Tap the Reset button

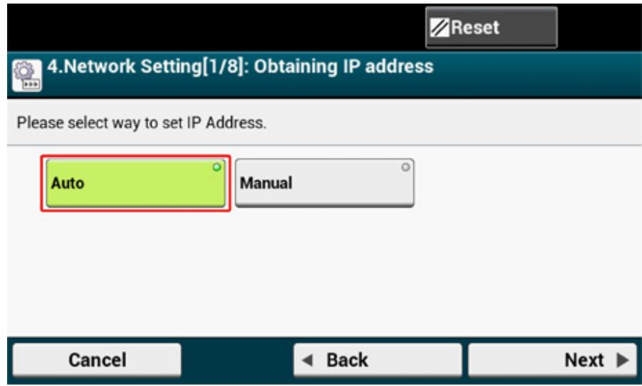[491, 28]
